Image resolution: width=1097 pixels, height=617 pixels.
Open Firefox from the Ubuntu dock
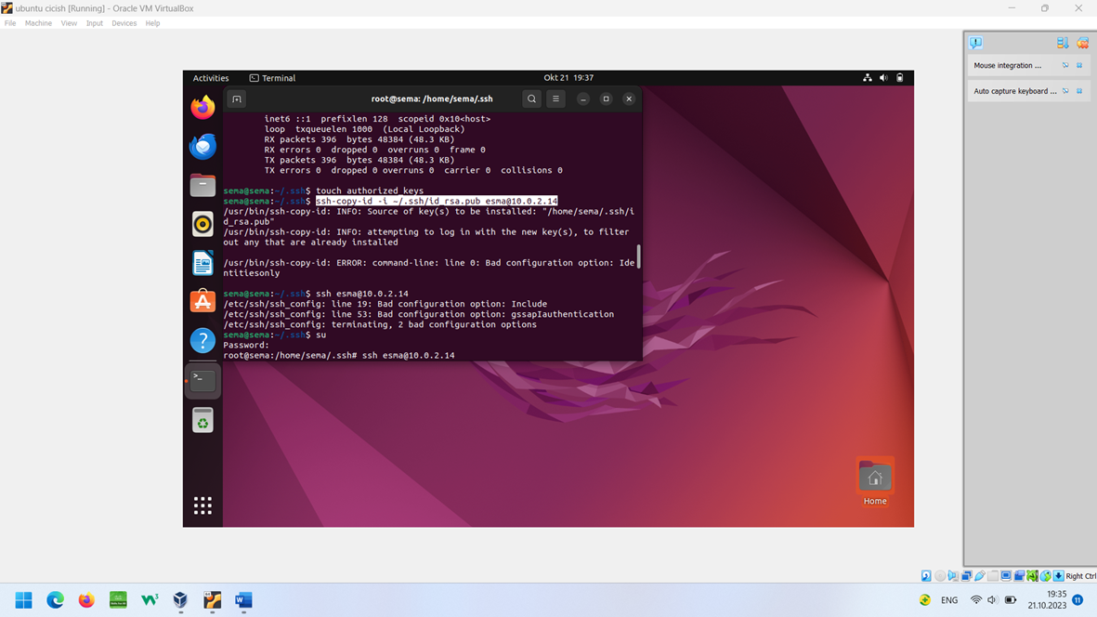point(202,106)
